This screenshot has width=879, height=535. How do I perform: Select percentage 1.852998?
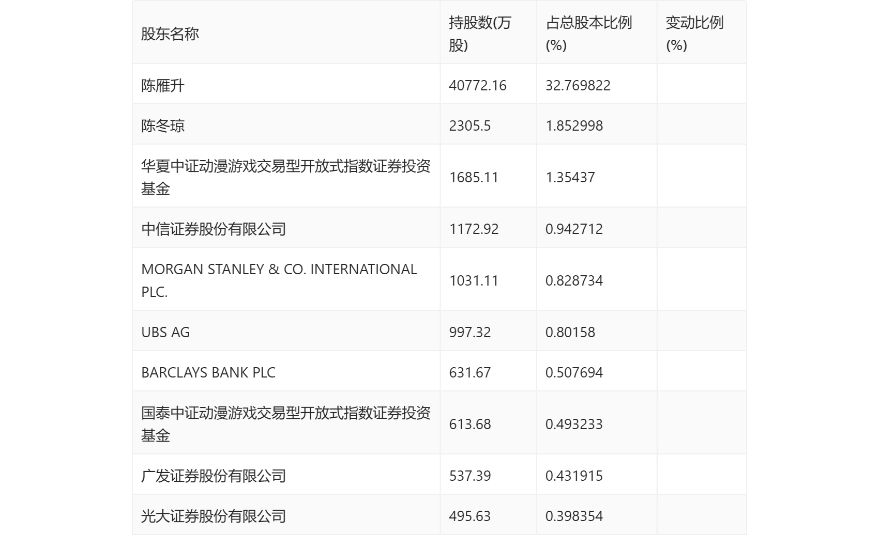pyautogui.click(x=574, y=125)
